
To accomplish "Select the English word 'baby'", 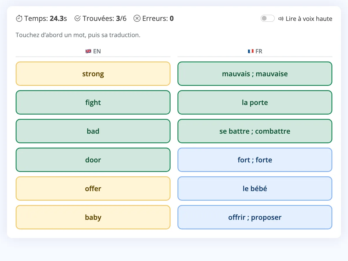I will click(93, 217).
